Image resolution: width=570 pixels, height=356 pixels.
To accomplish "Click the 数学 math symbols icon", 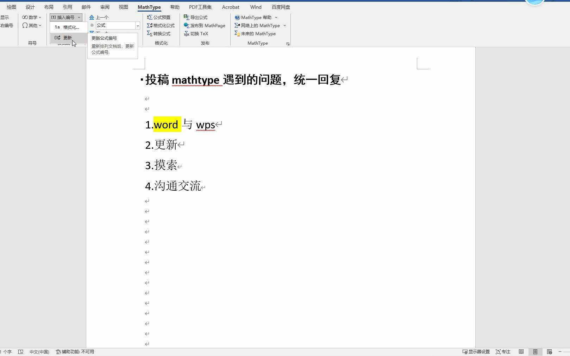I will pyautogui.click(x=25, y=17).
